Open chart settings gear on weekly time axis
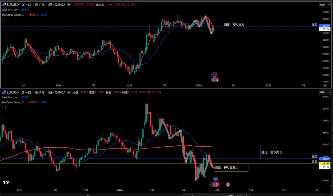 (325, 85)
